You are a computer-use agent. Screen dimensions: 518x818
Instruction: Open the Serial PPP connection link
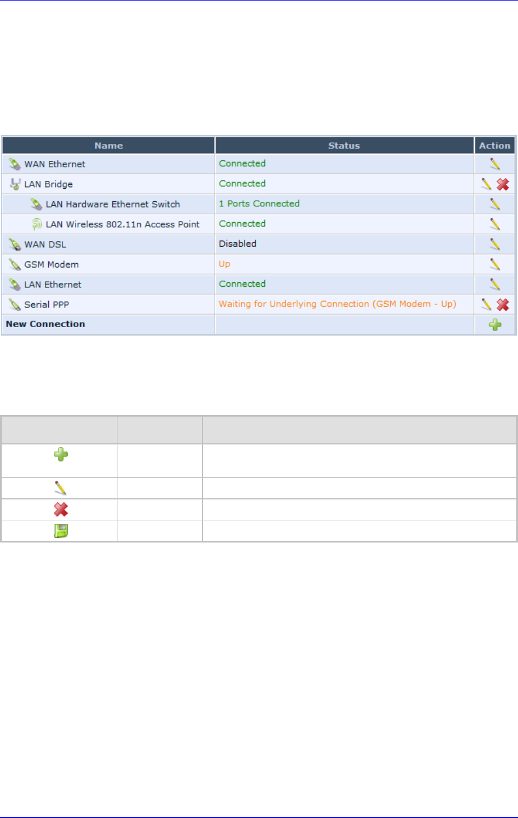[x=47, y=305]
